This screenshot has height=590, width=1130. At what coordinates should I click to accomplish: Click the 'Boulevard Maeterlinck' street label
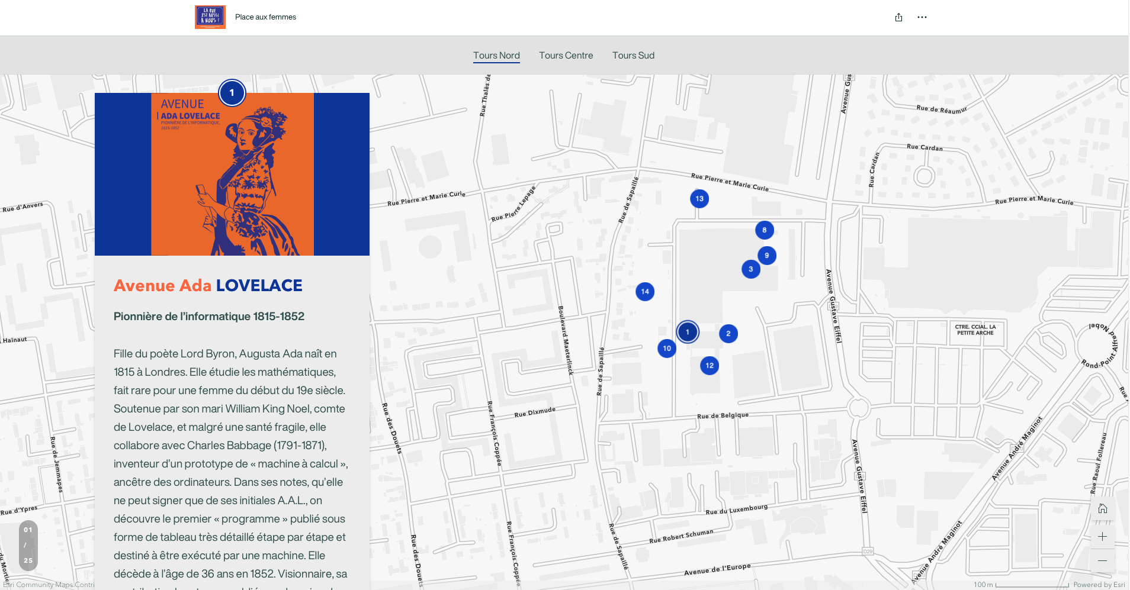click(566, 340)
